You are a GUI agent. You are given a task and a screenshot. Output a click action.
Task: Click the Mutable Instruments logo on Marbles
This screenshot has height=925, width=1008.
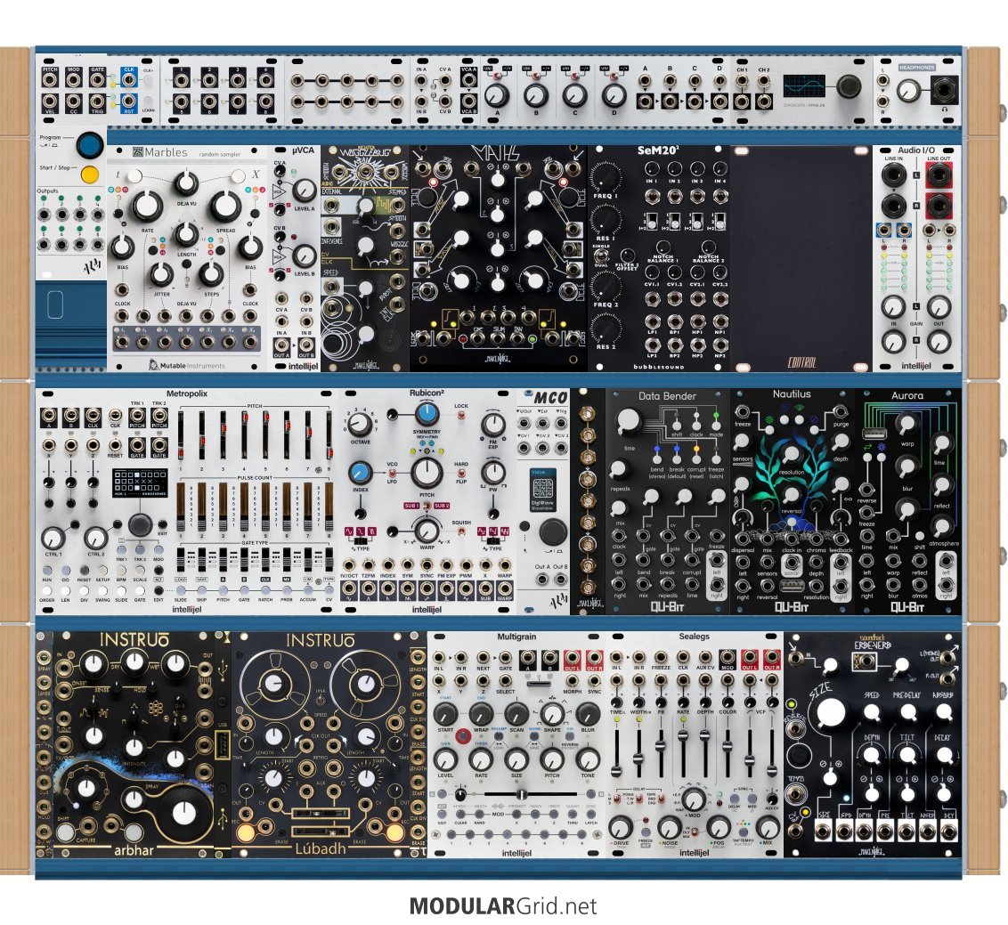click(187, 365)
